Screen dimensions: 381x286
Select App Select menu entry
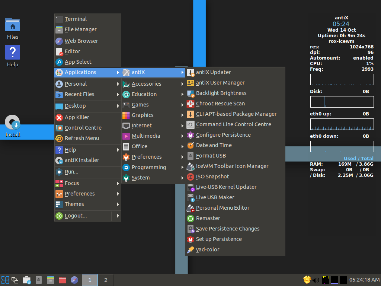click(x=88, y=62)
